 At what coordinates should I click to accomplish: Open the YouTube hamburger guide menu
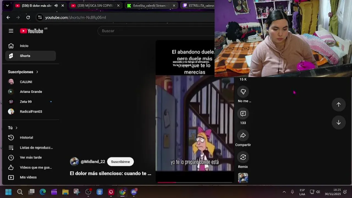11,31
